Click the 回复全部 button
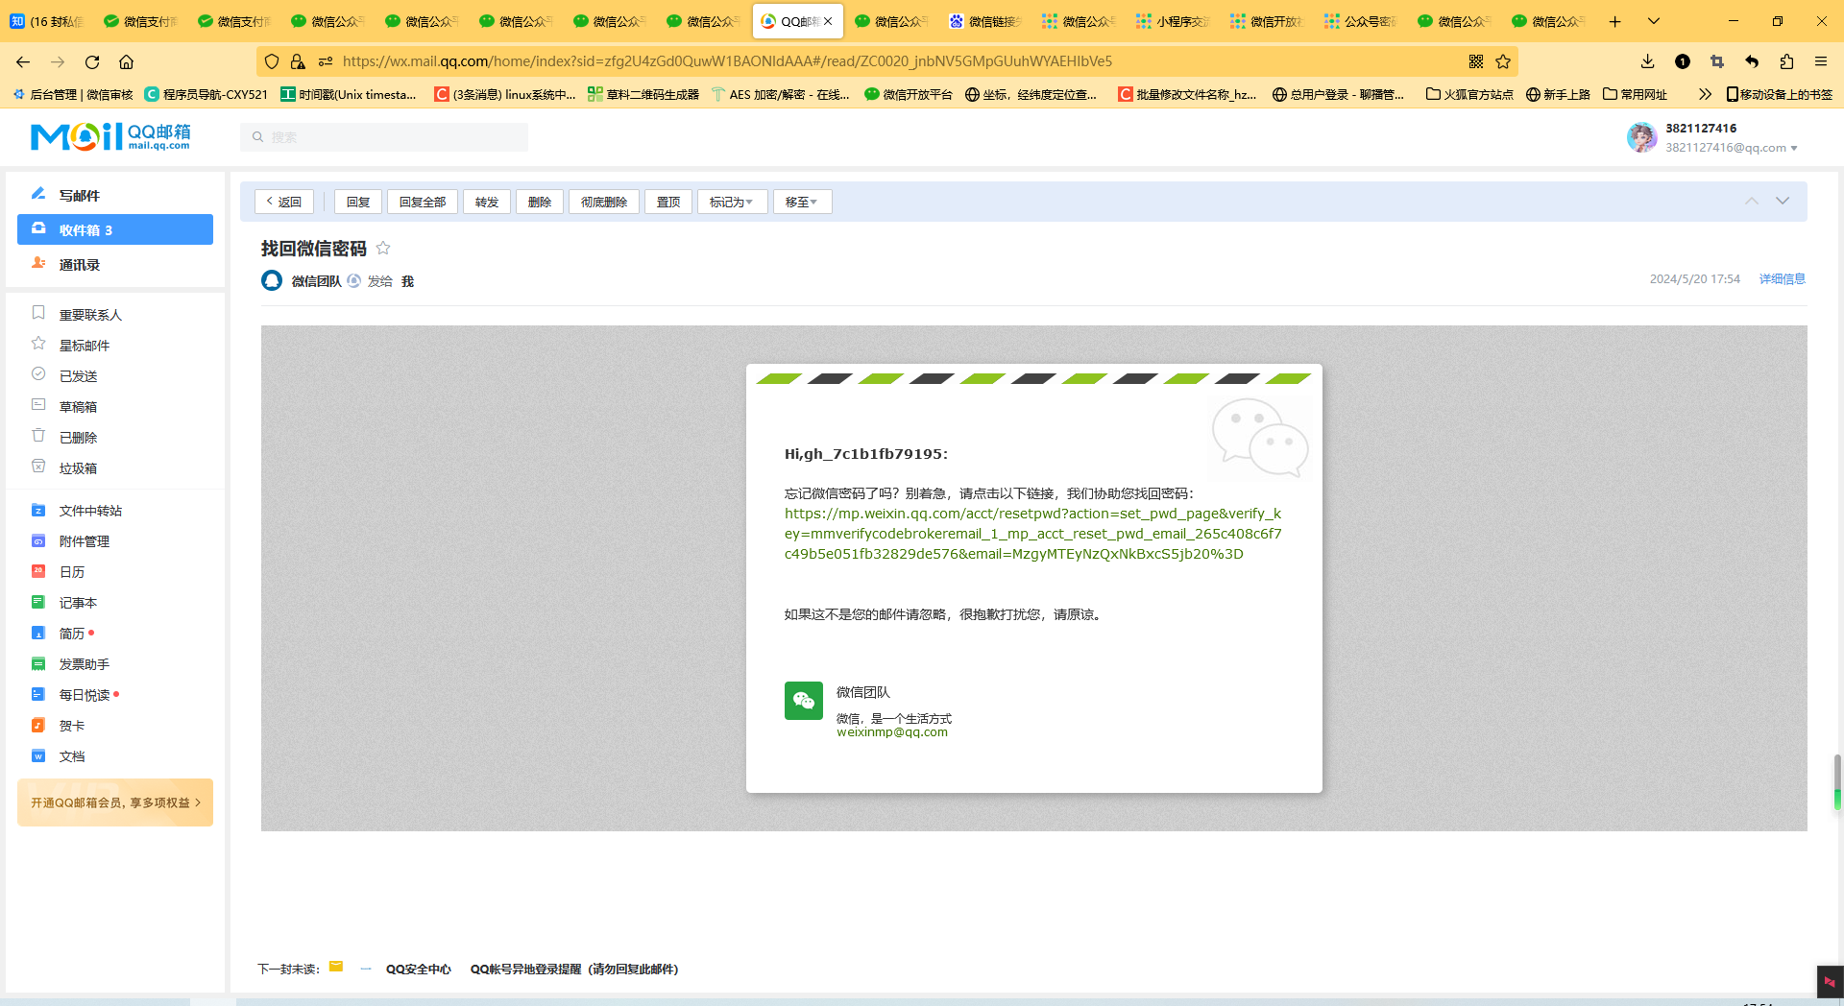 (423, 202)
